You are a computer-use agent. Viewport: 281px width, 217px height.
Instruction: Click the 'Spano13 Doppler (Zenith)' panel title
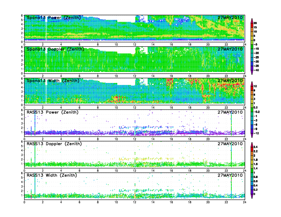pyautogui.click(x=55, y=49)
